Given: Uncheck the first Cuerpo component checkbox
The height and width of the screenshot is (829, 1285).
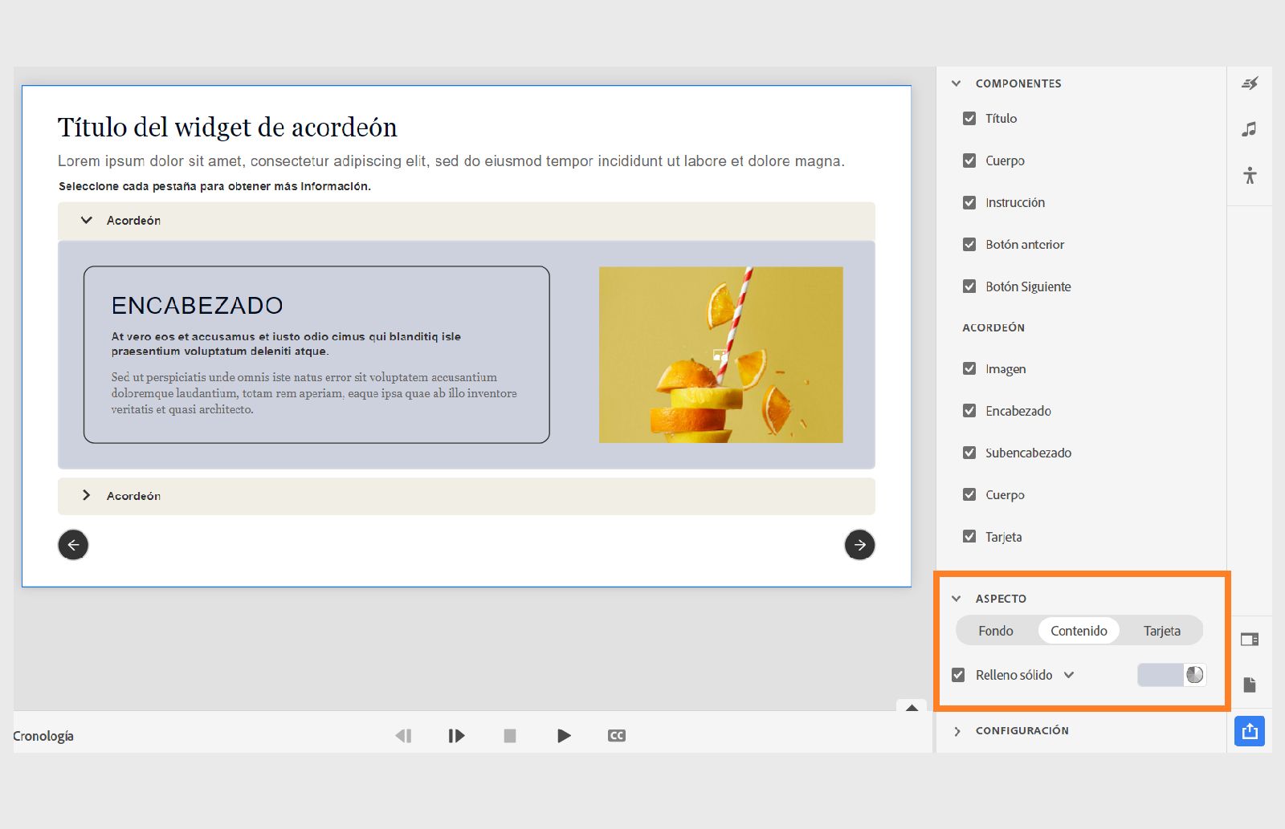Looking at the screenshot, I should [969, 161].
